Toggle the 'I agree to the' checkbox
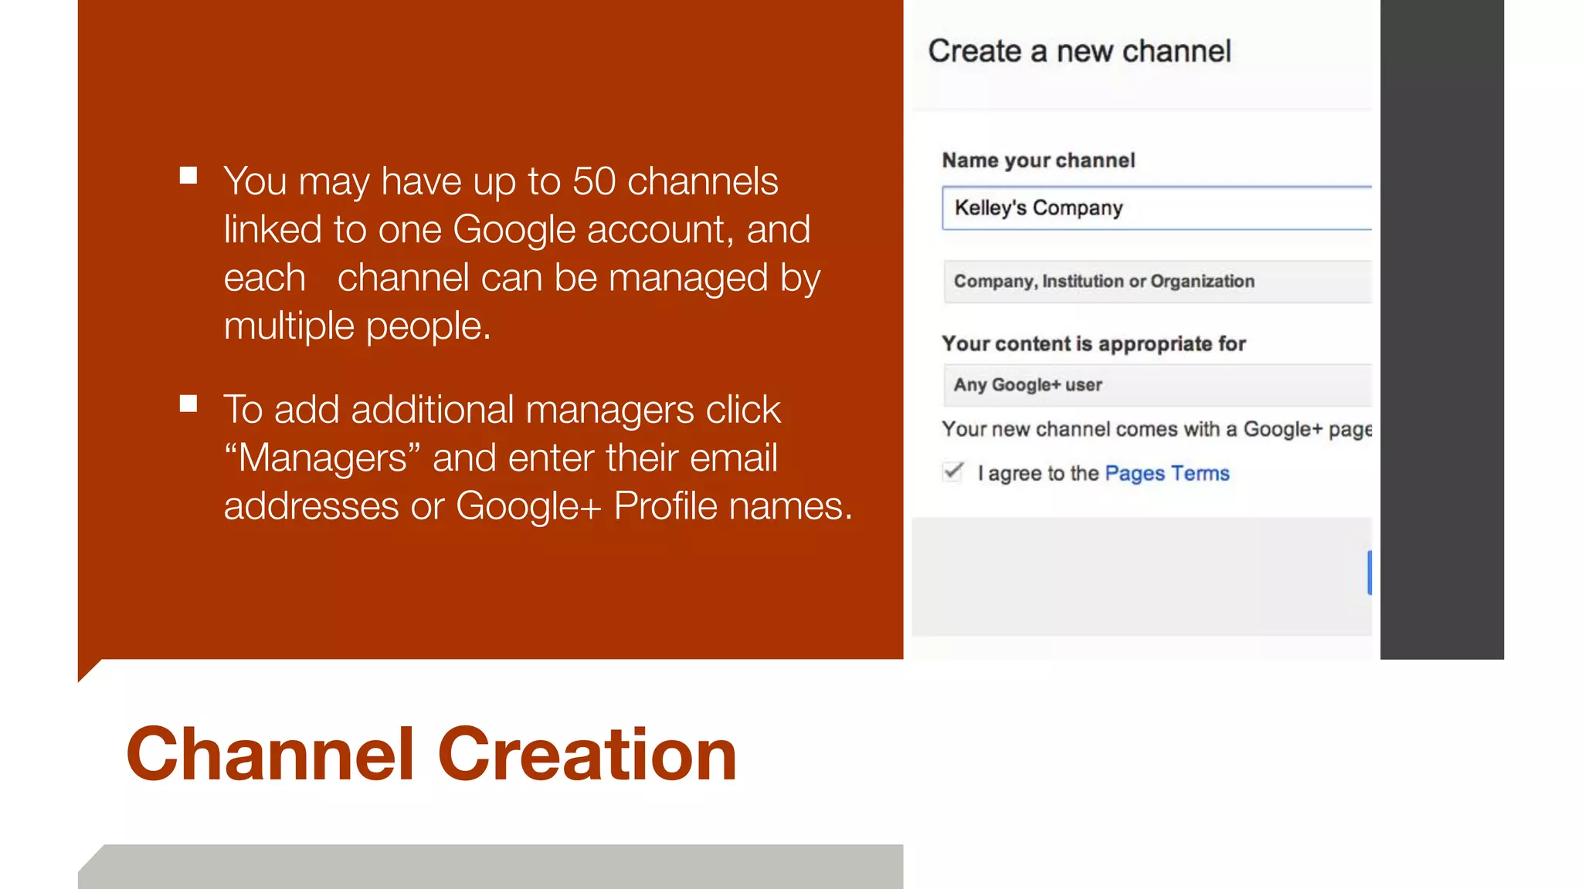Screen dimensions: 1582x889 click(x=953, y=472)
